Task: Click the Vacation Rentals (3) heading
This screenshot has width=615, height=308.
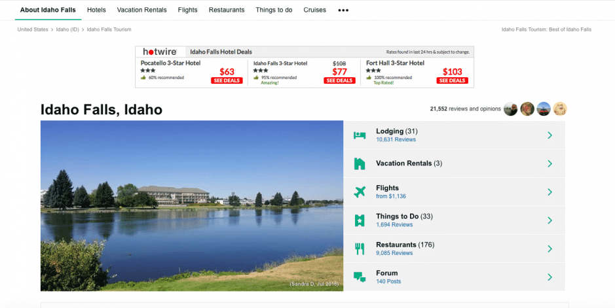Action: point(409,163)
